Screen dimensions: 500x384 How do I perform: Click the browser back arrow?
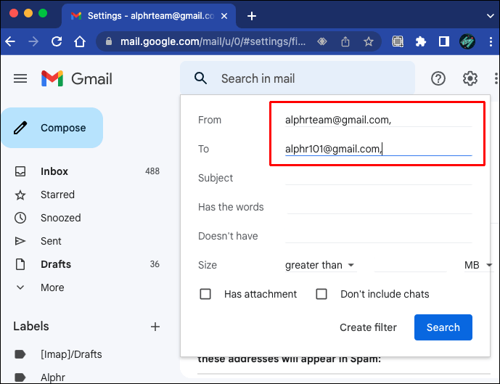coord(10,41)
